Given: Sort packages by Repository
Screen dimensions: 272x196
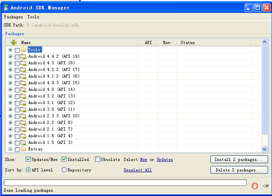Looking at the screenshot, I should (64, 170).
